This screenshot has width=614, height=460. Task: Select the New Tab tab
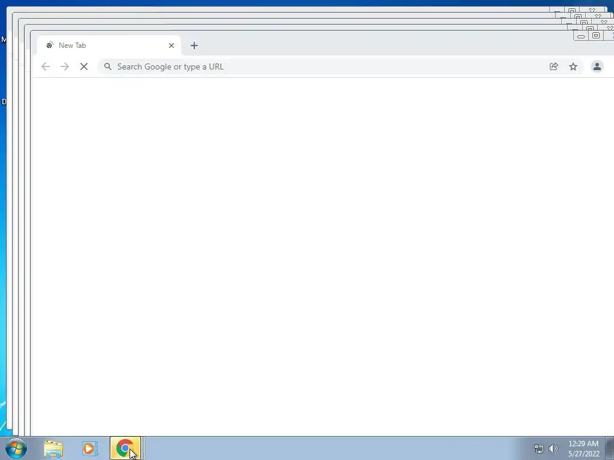(109, 46)
